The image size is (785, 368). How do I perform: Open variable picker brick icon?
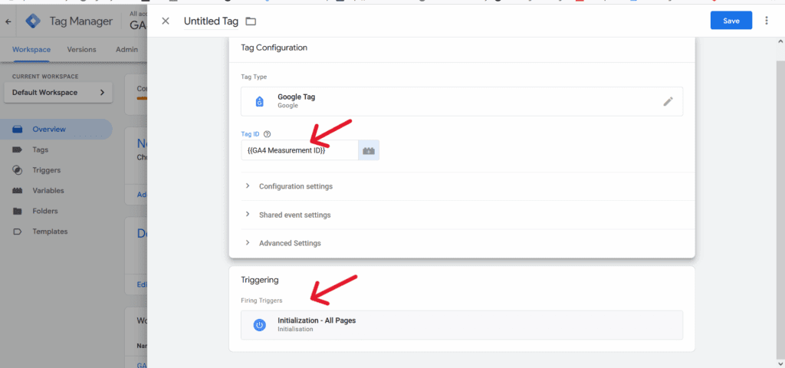coord(369,150)
